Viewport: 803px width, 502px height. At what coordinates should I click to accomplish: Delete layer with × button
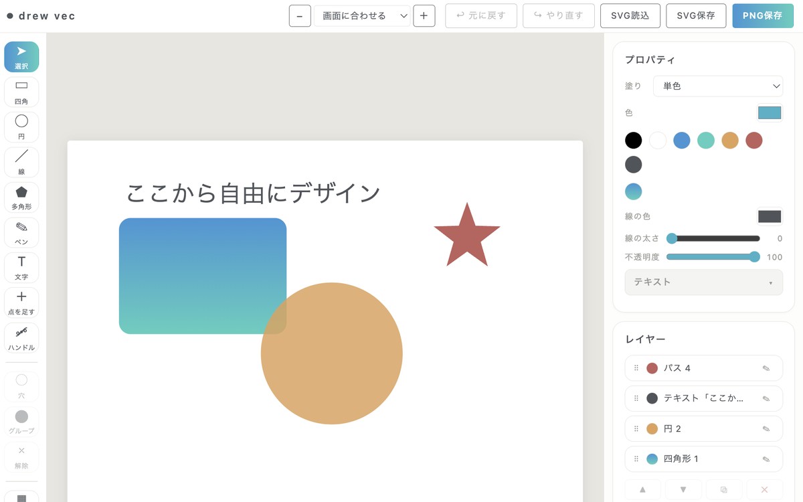(x=765, y=490)
